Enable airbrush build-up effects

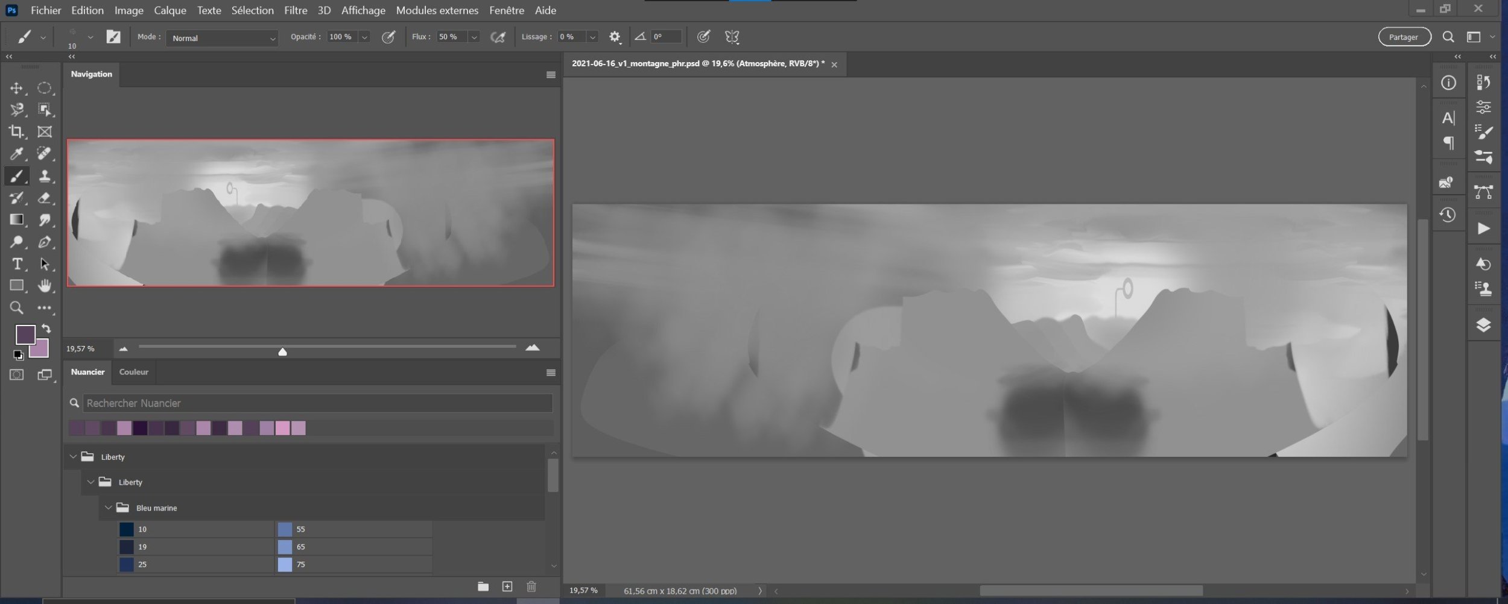[498, 37]
